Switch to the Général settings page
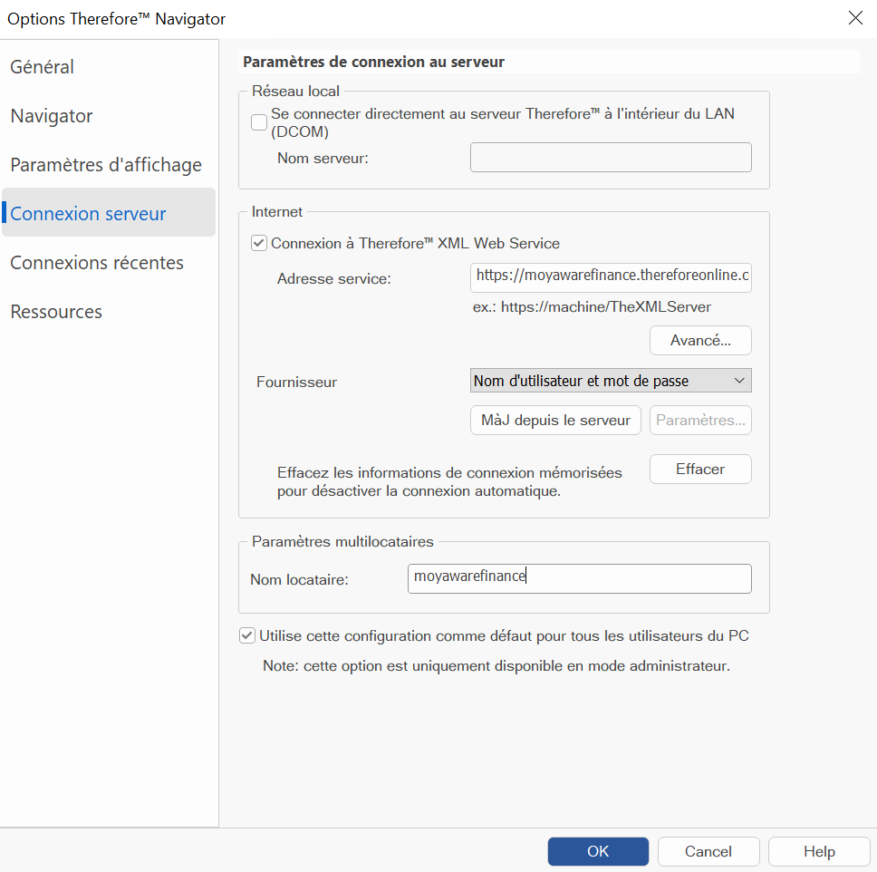The image size is (877, 872). click(42, 66)
